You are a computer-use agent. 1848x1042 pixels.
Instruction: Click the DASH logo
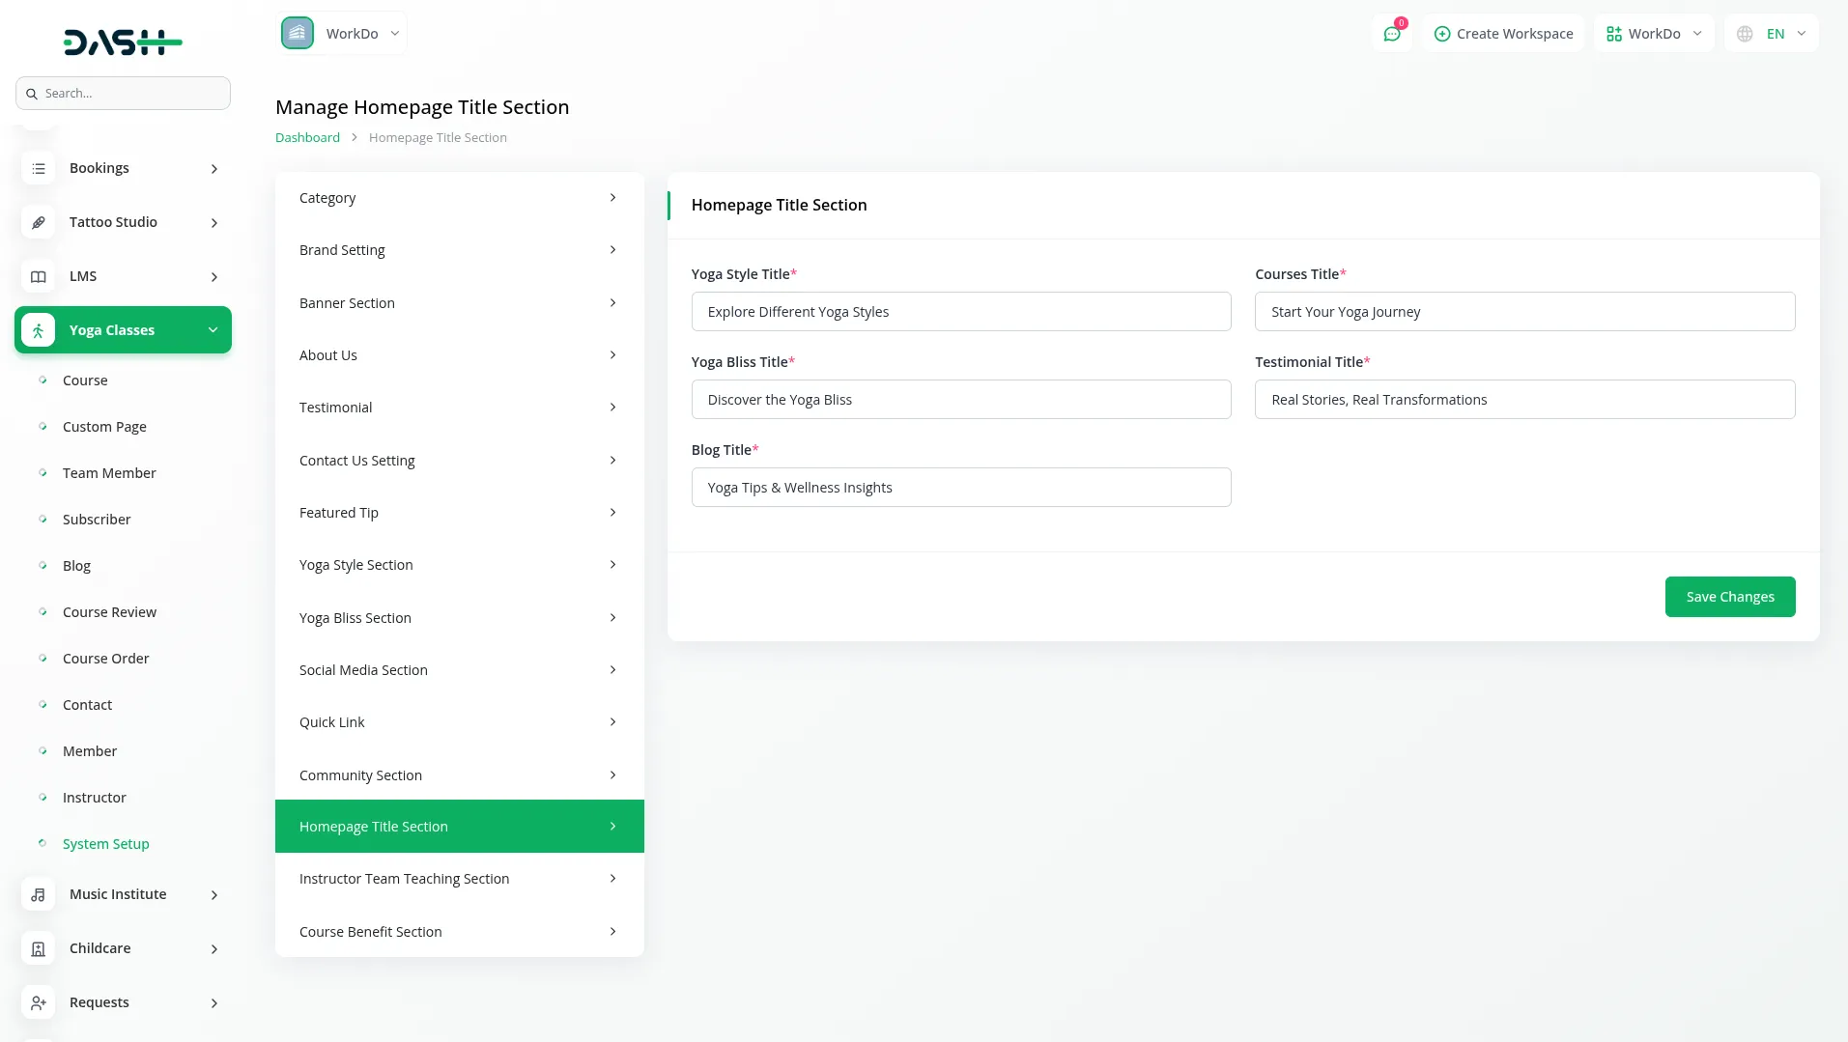(x=123, y=42)
